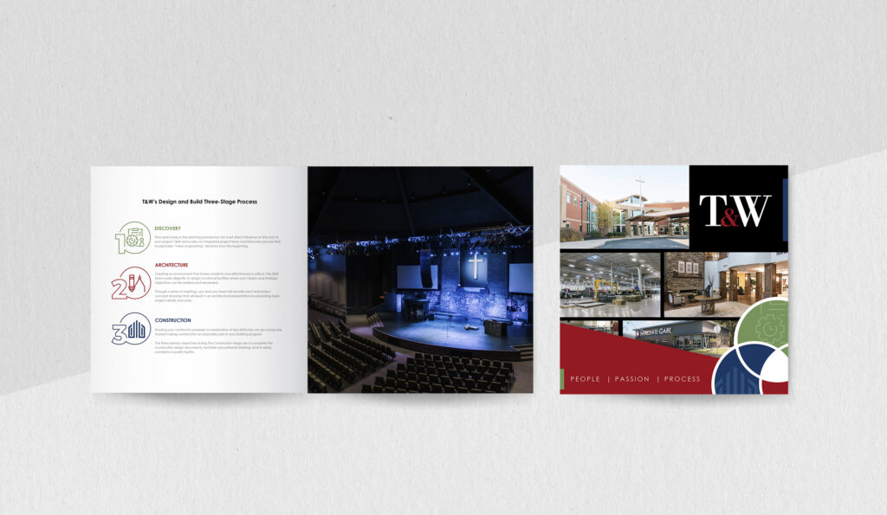The height and width of the screenshot is (515, 887).
Task: Click the green DISCOVERY heading
Action: click(x=168, y=229)
